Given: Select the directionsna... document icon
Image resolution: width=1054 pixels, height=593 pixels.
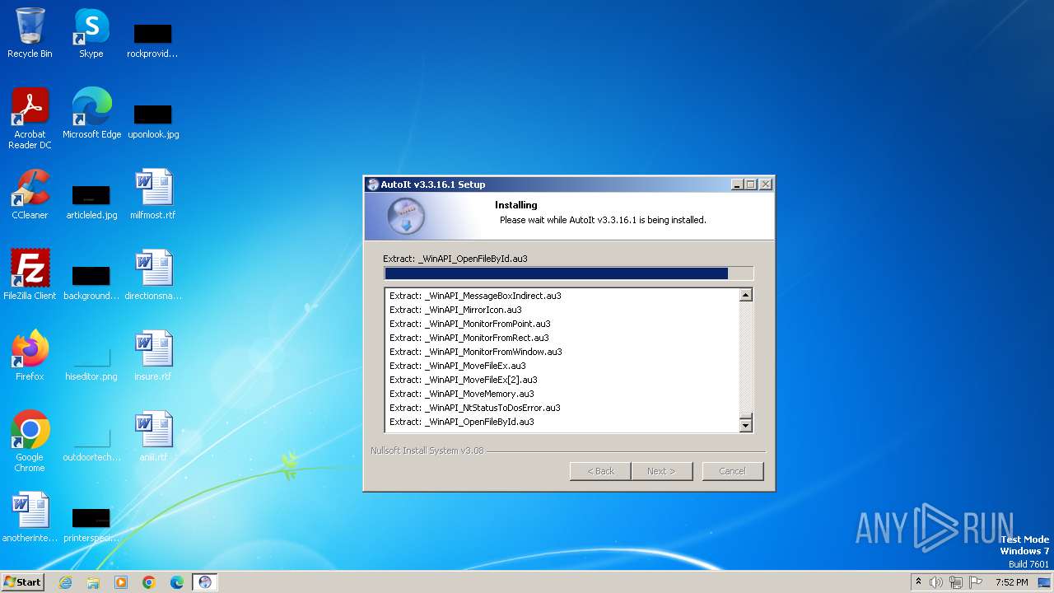Looking at the screenshot, I should click(x=153, y=274).
